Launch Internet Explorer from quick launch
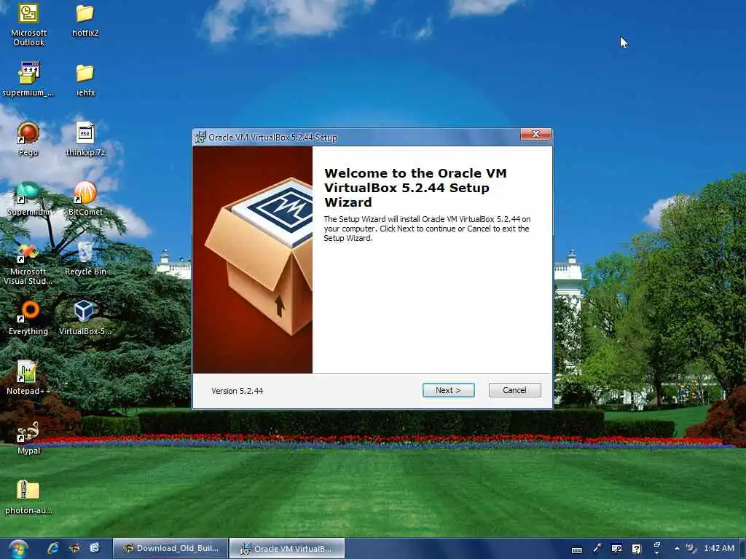 (52, 548)
